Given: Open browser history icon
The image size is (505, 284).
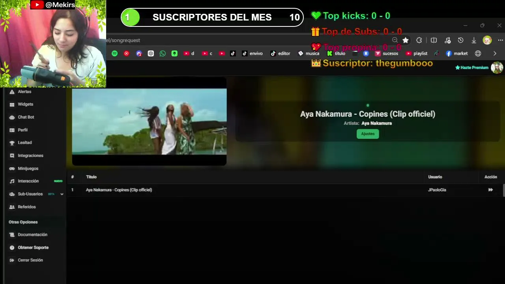Looking at the screenshot, I should click(460, 40).
